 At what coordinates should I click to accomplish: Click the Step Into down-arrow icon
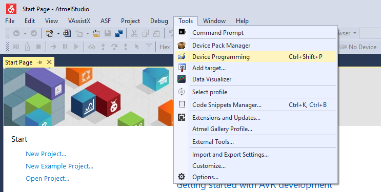pyautogui.click(x=103, y=47)
